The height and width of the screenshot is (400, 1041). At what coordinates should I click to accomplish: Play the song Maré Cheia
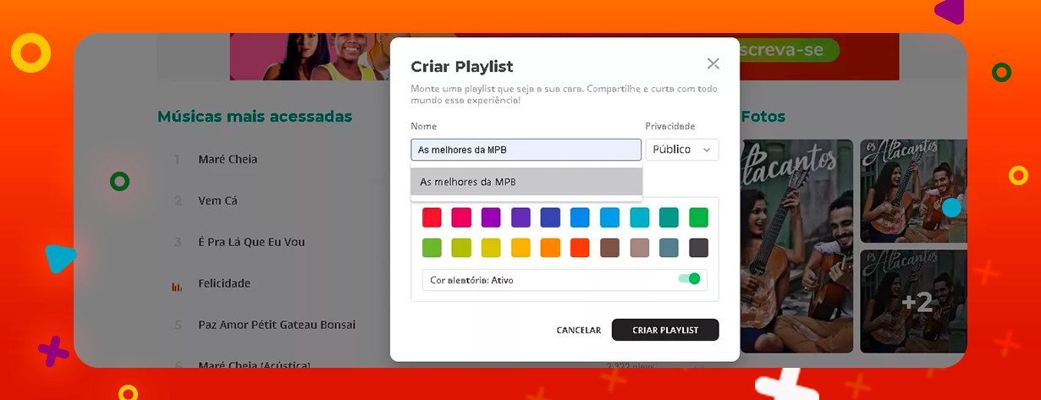pyautogui.click(x=228, y=159)
